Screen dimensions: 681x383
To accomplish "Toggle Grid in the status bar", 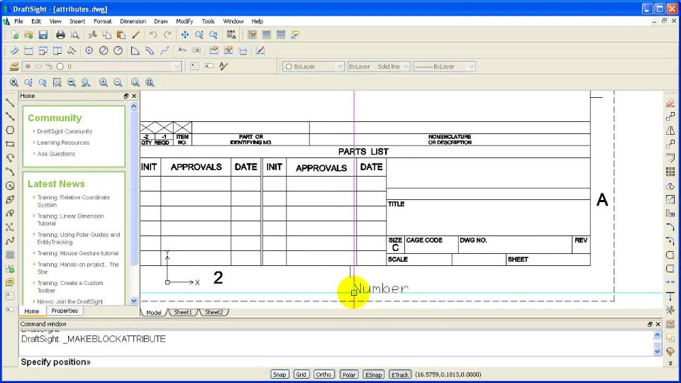I will click(301, 374).
